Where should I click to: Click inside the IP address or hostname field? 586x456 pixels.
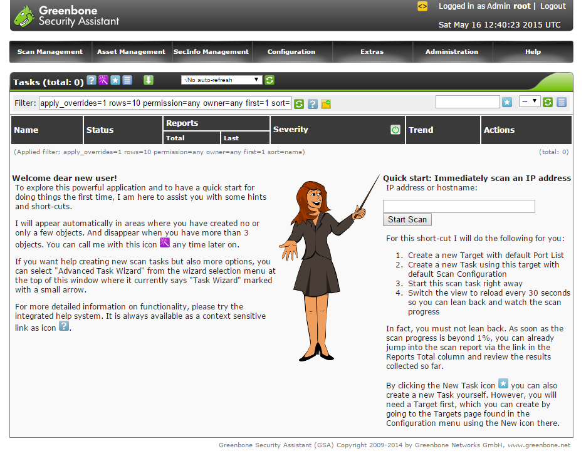coord(459,206)
